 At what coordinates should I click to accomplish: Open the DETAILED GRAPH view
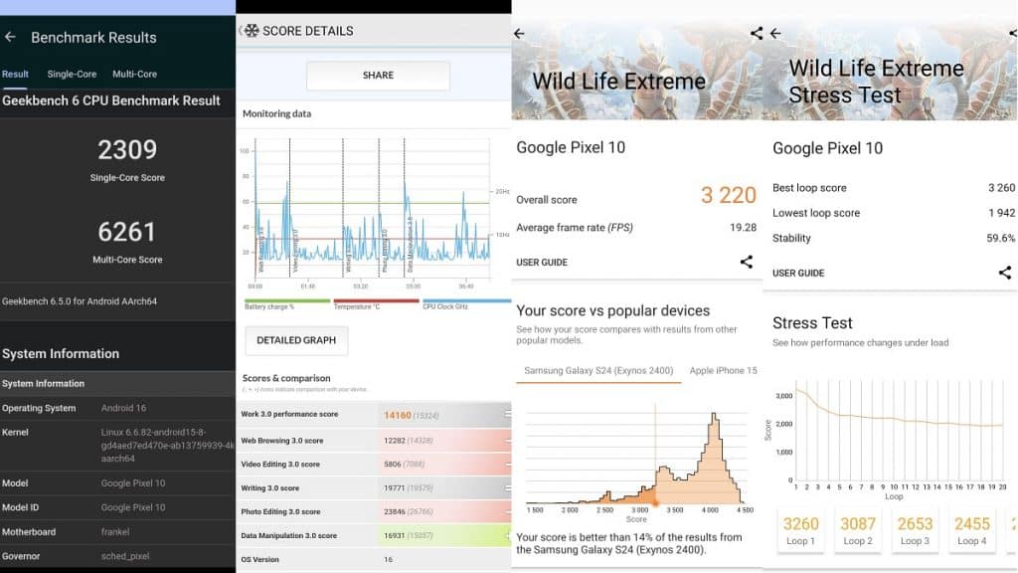(296, 340)
